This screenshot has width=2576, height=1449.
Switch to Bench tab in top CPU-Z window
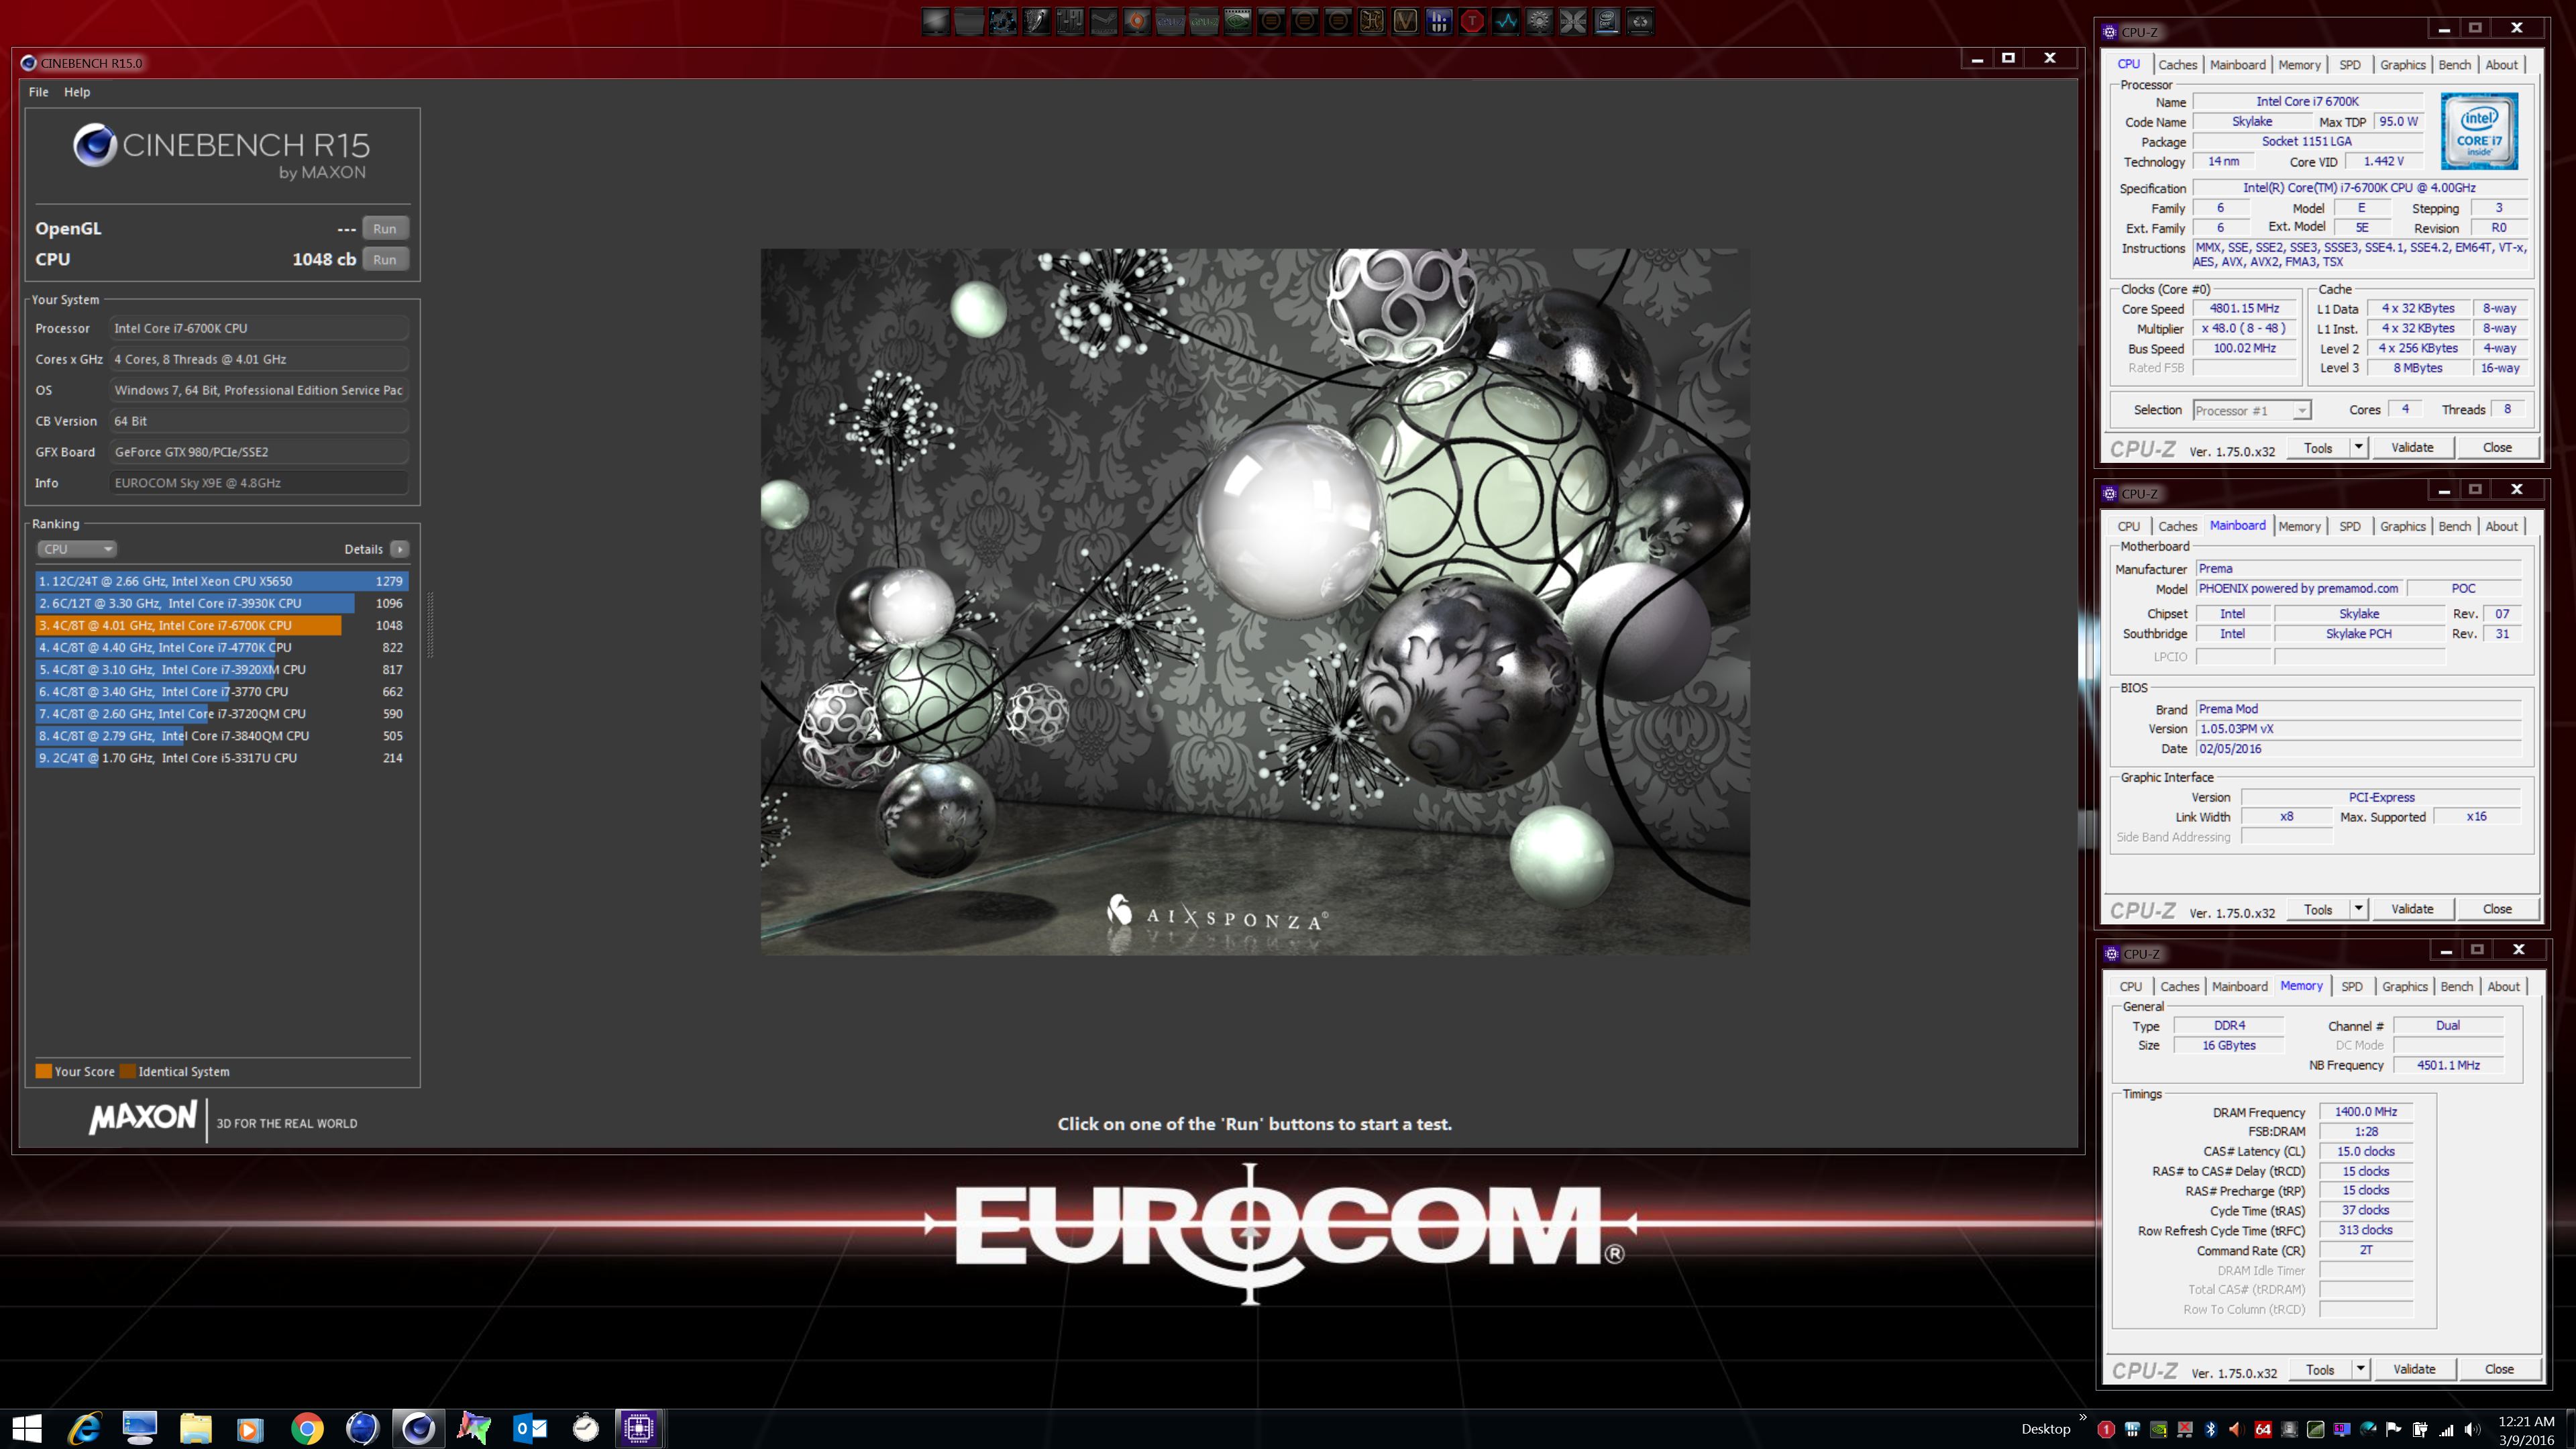pos(2454,65)
